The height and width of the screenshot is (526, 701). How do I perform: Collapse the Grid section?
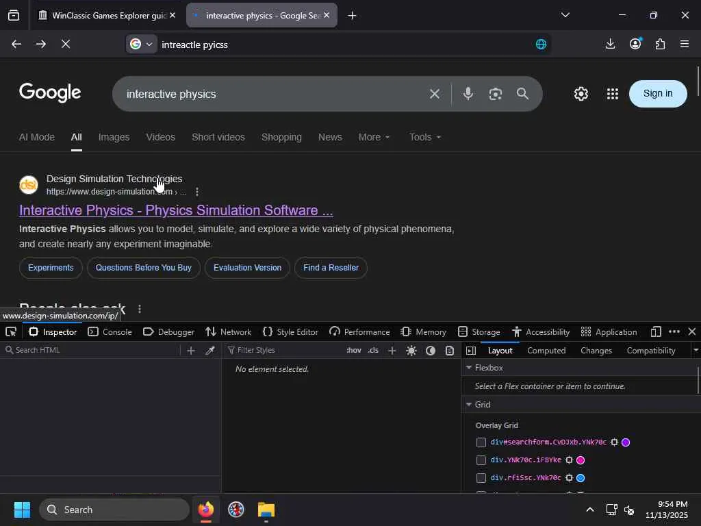coord(469,404)
